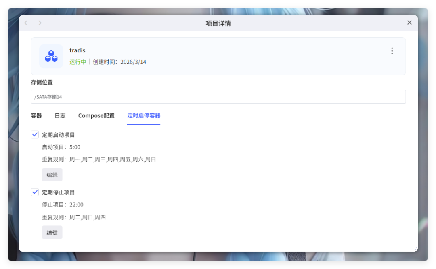Click the 项目详情 window title
The image size is (436, 269).
pos(218,23)
